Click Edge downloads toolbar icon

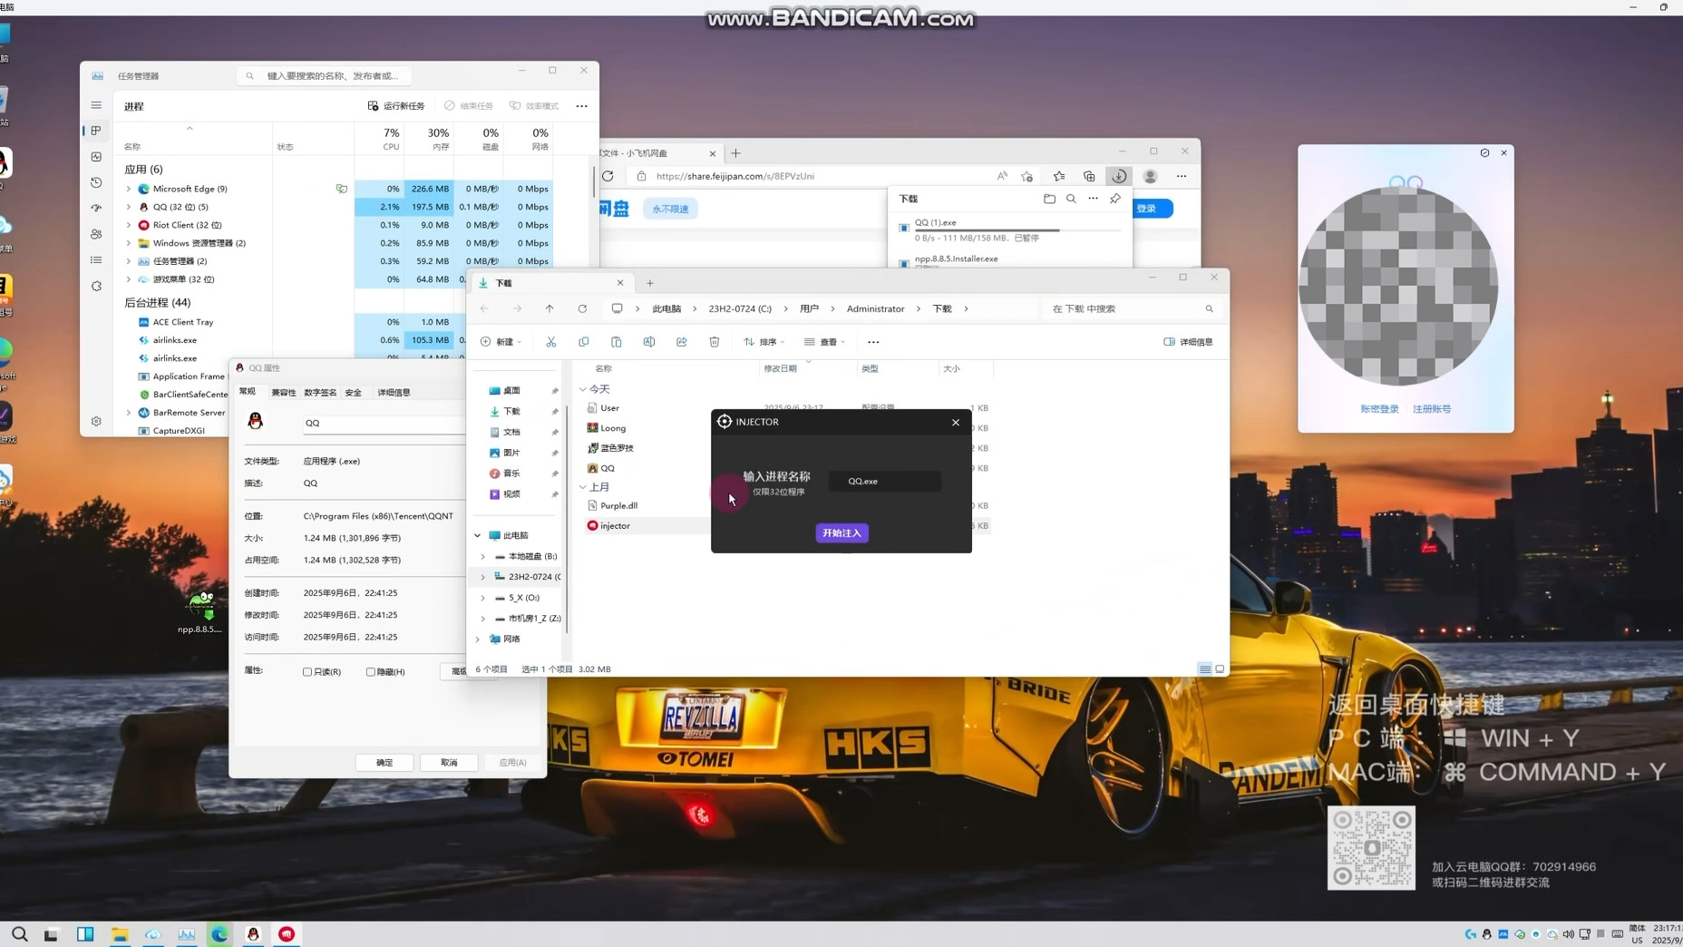point(1119,176)
